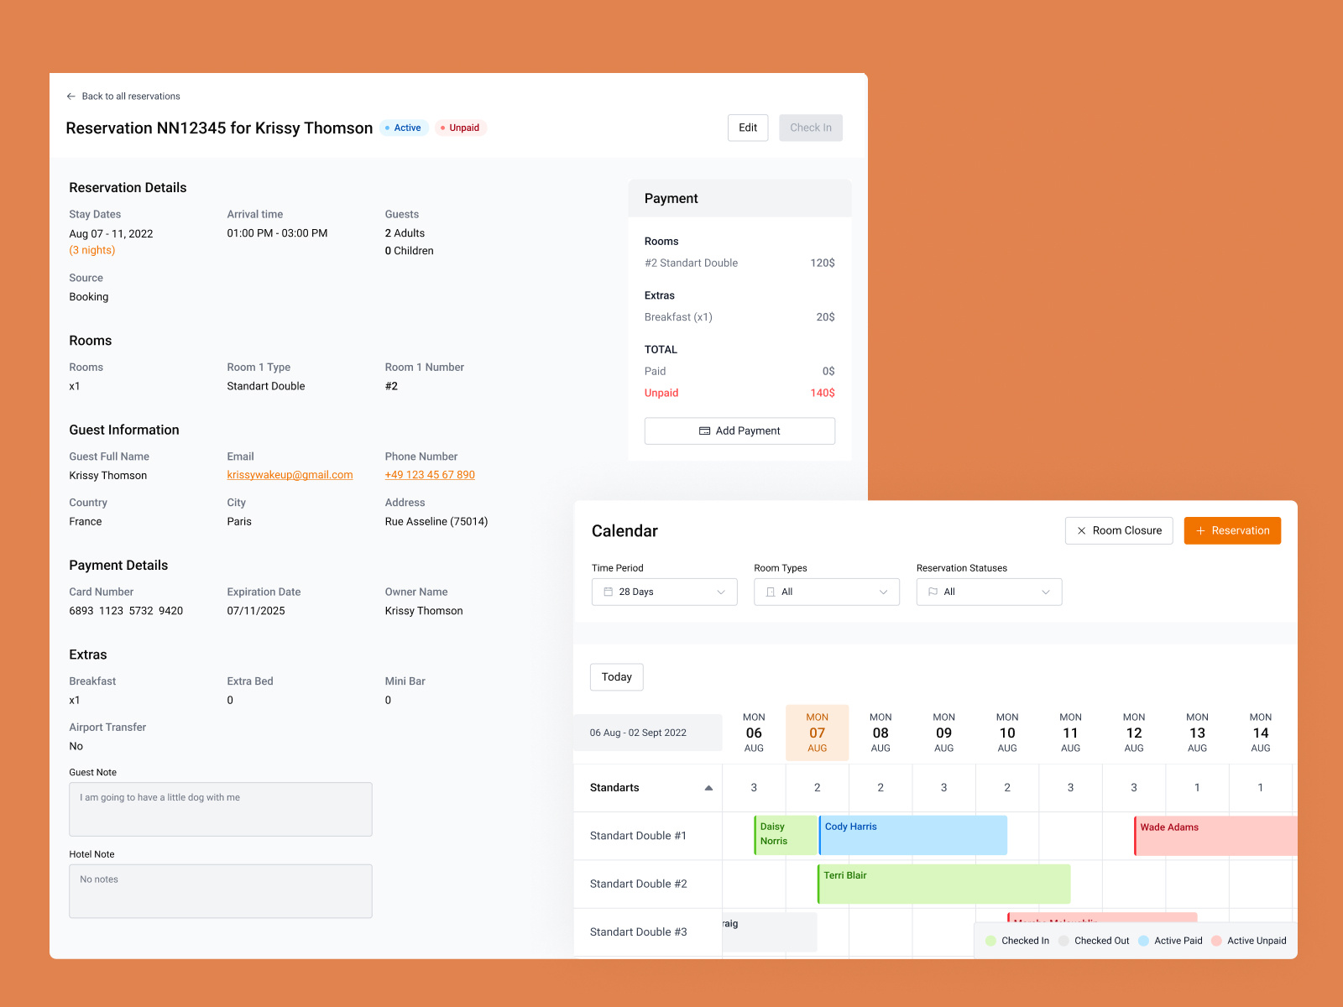The width and height of the screenshot is (1343, 1007).
Task: Click the plus icon on the Reservation button
Action: tap(1199, 530)
